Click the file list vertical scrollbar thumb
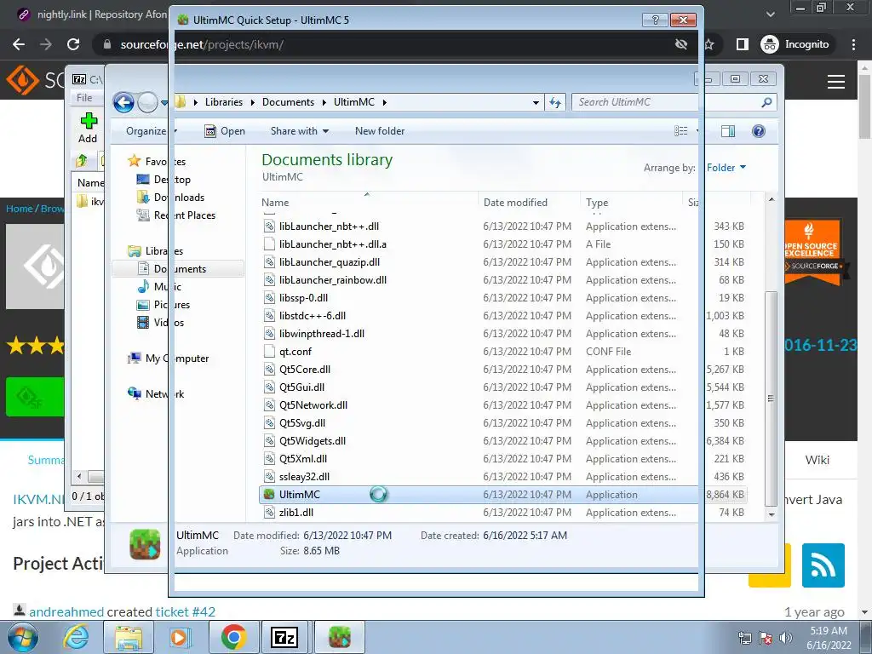Image resolution: width=872 pixels, height=654 pixels. [x=771, y=399]
